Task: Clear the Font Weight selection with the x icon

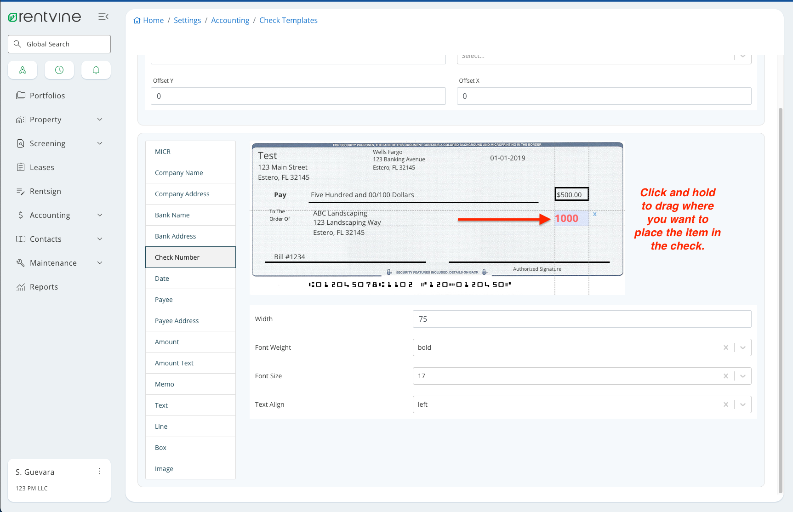Action: [726, 347]
